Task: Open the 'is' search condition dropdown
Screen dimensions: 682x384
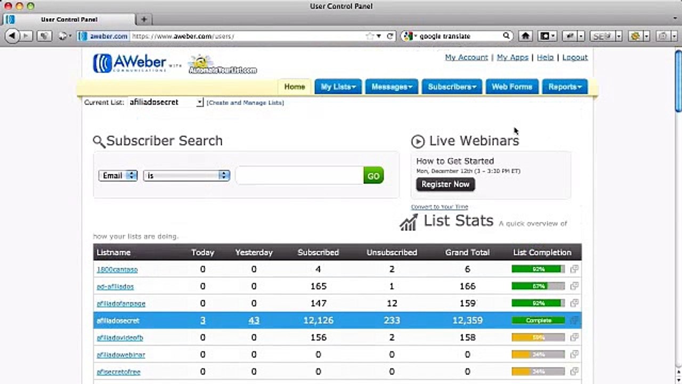Action: 186,175
